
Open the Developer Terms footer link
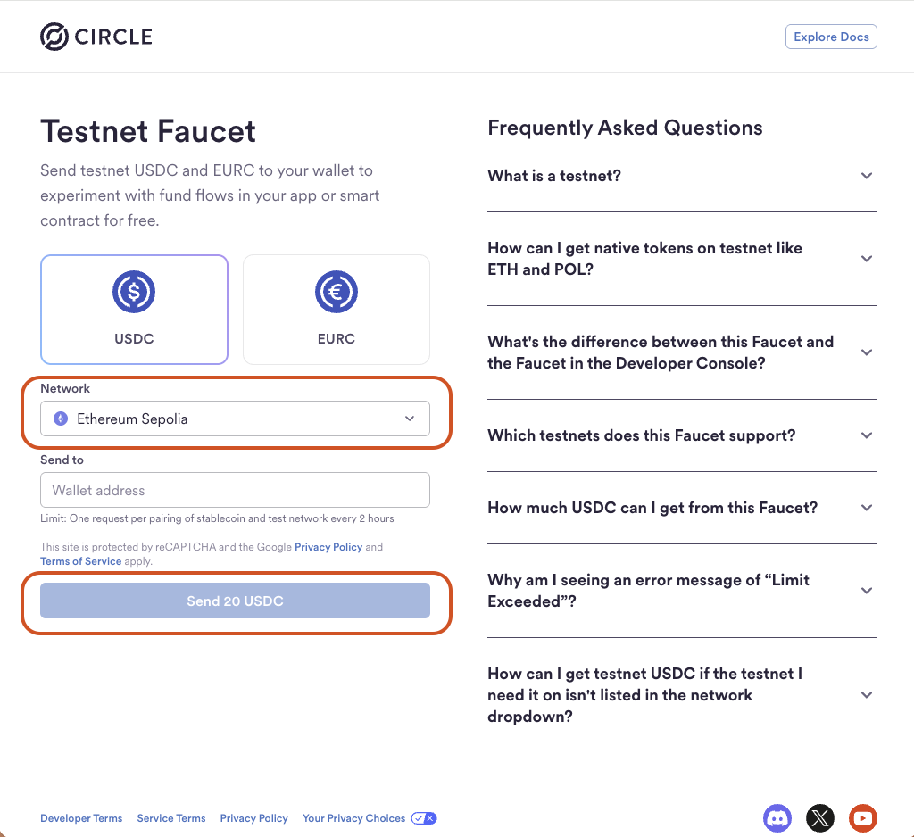point(81,818)
